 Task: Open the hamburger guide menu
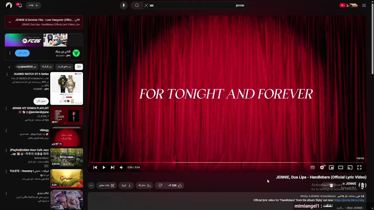click(x=364, y=5)
